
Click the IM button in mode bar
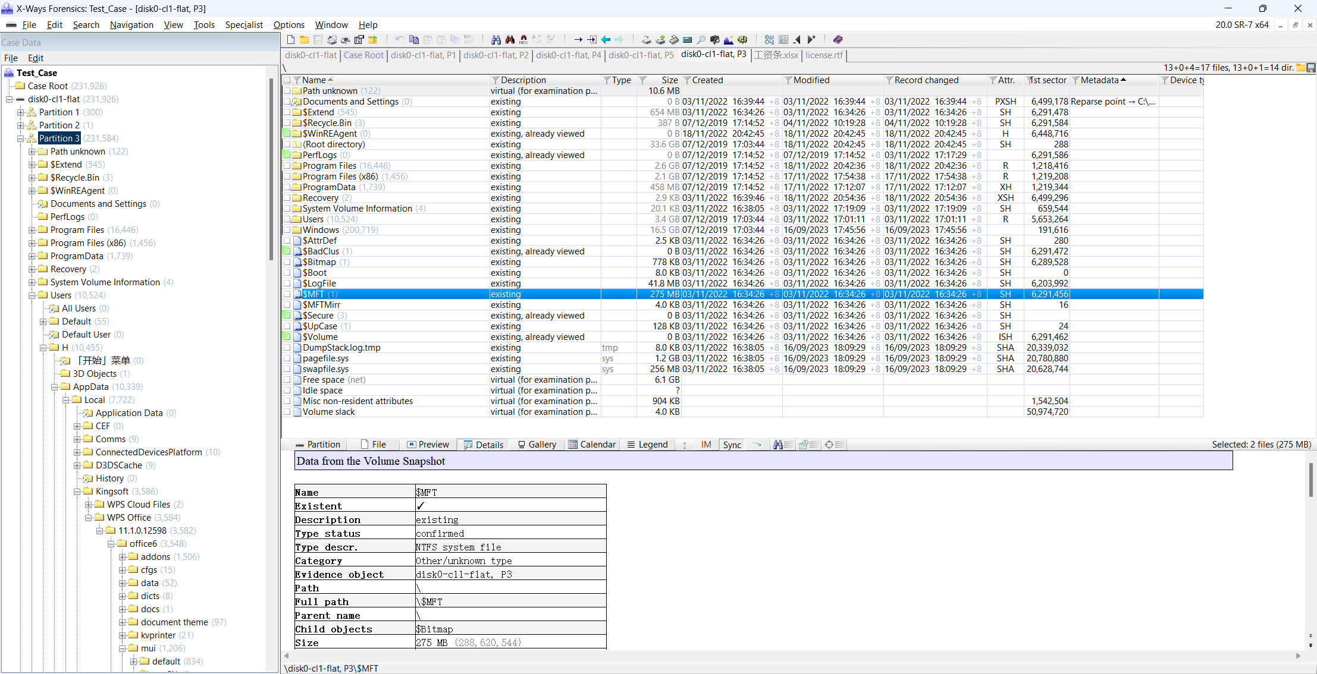tap(706, 445)
